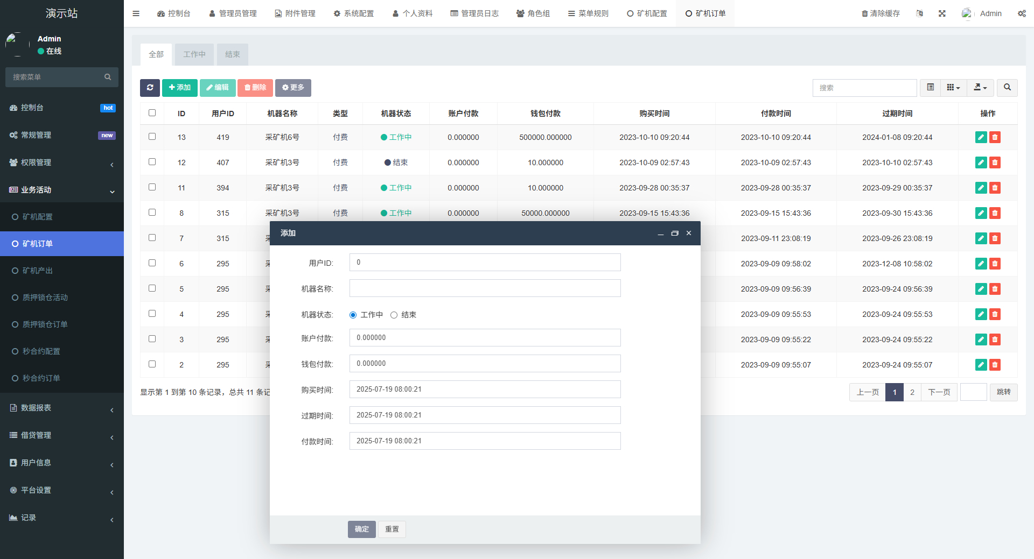
Task: Open 管理员日志 from the top menu
Action: point(474,13)
